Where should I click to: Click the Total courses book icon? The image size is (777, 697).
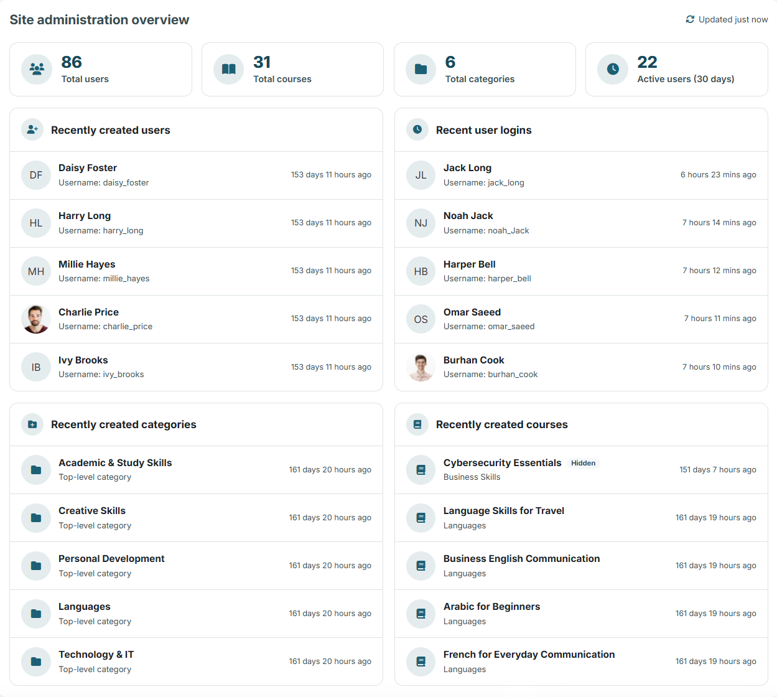point(229,69)
